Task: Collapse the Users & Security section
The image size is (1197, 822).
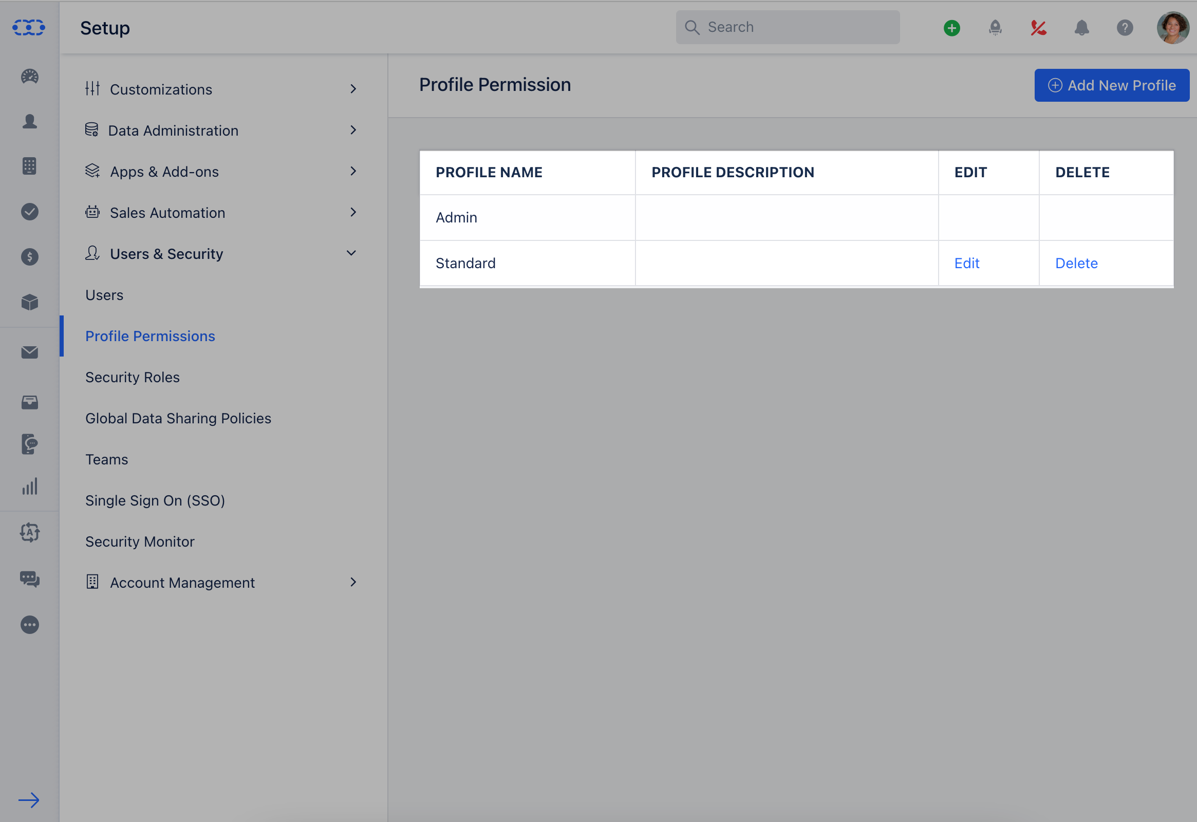Action: 221,254
